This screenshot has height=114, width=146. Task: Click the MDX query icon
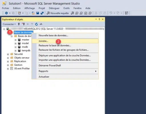click(x=77, y=13)
